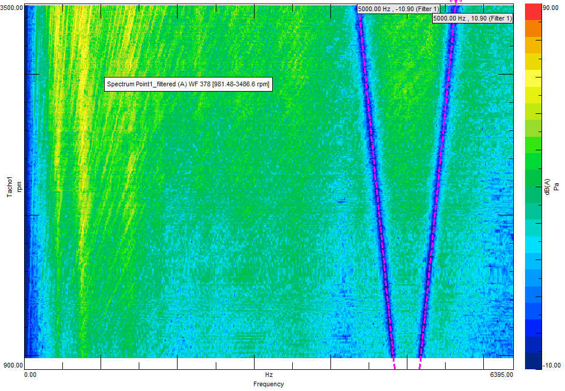The width and height of the screenshot is (565, 391).
Task: Click the Frequency axis title
Action: click(x=269, y=384)
